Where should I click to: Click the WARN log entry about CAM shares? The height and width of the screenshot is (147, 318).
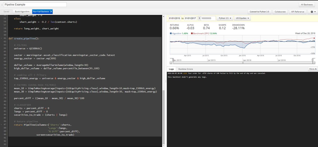coord(217,73)
